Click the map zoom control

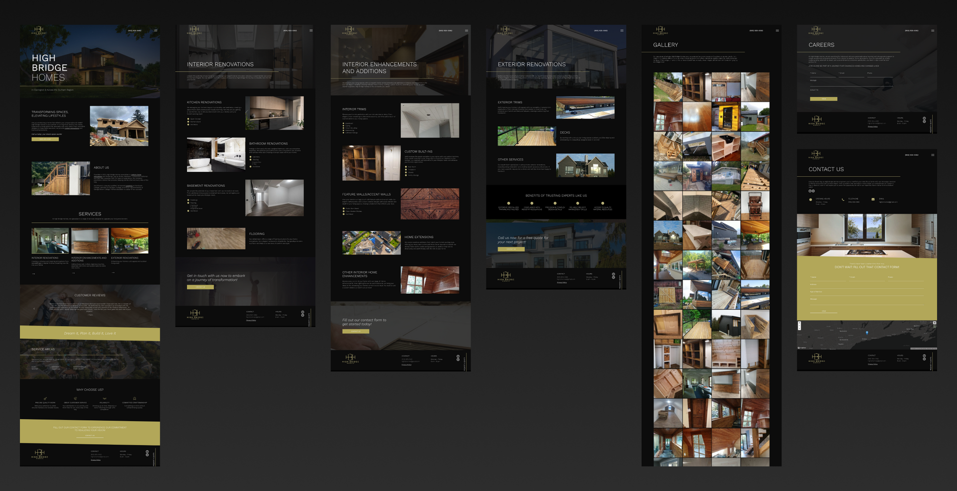click(799, 326)
